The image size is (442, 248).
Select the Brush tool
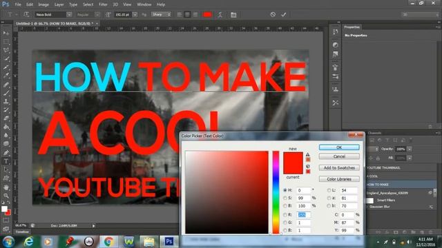(x=6, y=92)
